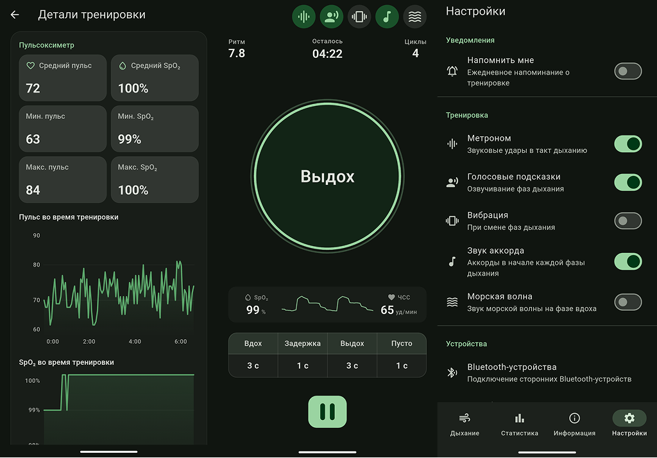The height and width of the screenshot is (458, 657).
Task: Click the bell icon beside Напомнить мне
Action: [452, 71]
